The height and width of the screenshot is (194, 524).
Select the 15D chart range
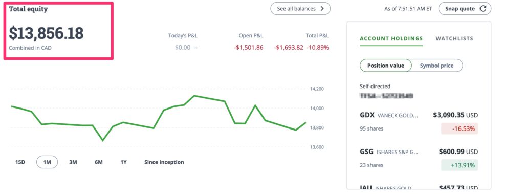pos(20,162)
